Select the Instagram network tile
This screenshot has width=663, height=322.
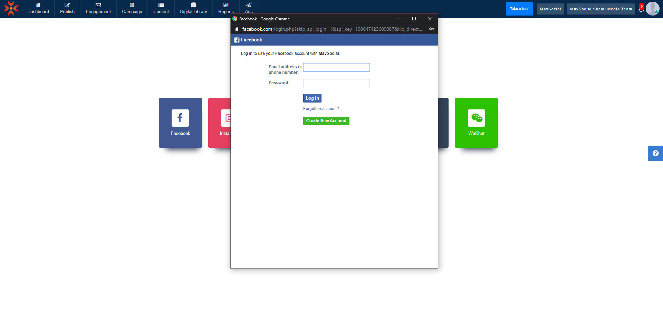tap(220, 123)
